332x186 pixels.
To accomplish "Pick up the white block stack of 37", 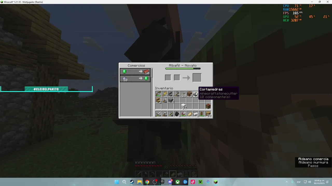I will coord(183,106).
